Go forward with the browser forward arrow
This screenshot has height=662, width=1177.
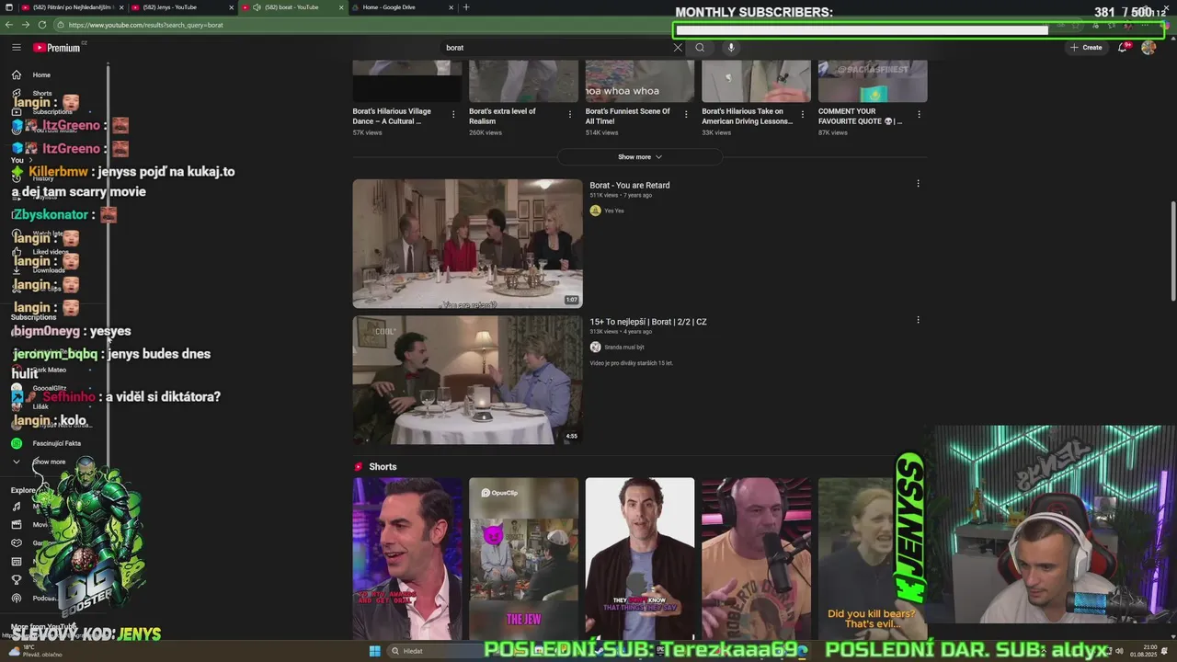coord(26,25)
